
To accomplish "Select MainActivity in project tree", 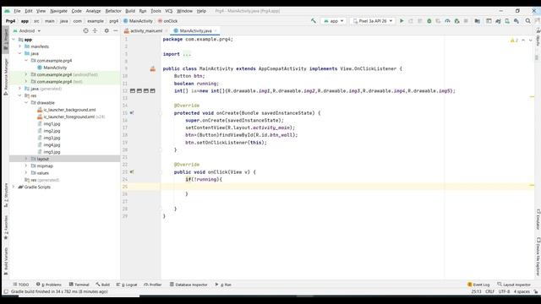I will 55,68.
